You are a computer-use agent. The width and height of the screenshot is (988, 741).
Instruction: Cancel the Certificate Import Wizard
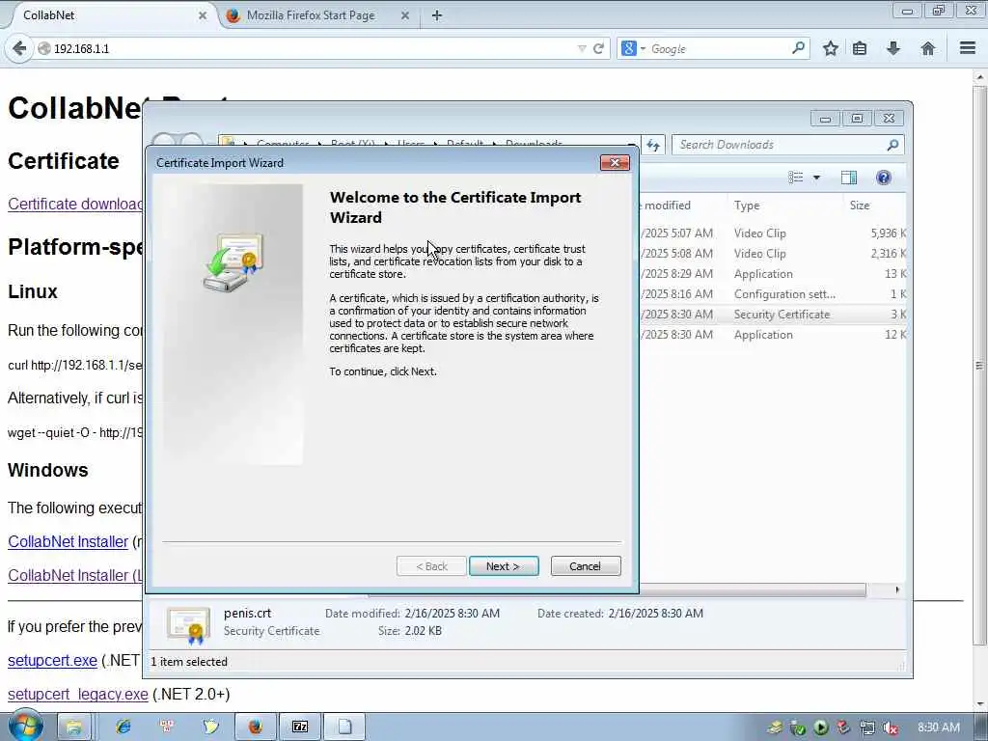(586, 565)
